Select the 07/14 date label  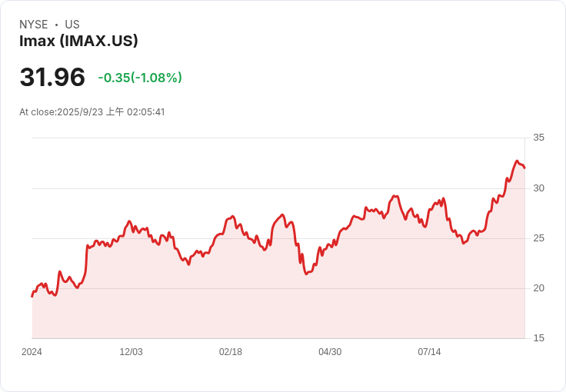(429, 351)
